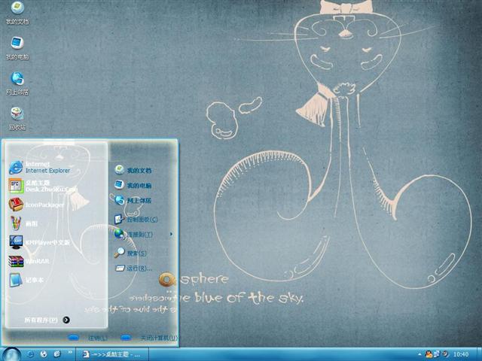Open 桌酷主题 Desk.ZhuoKu.Com in the Start menu
Image resolution: width=482 pixels, height=361 pixels.
(42, 186)
